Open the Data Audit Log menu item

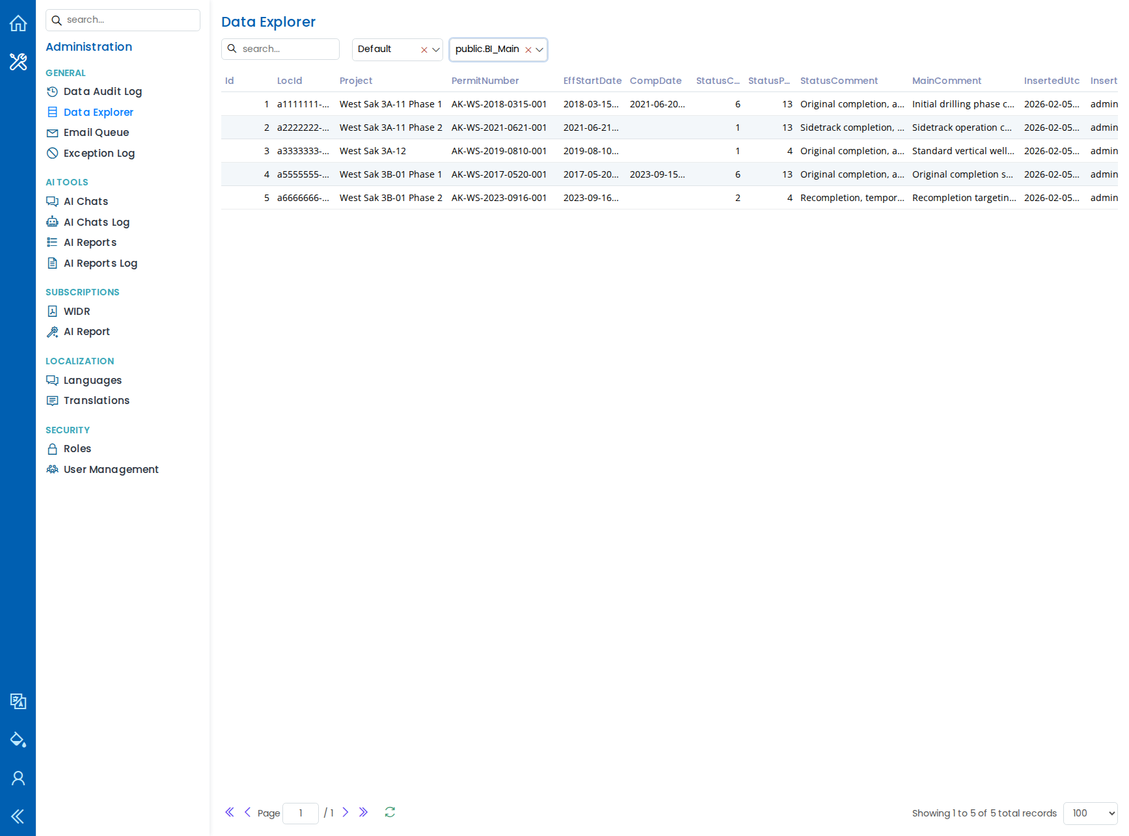pyautogui.click(x=103, y=92)
